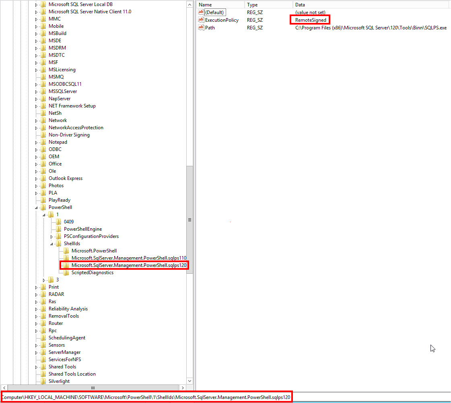451x403 pixels.
Task: Collapse the ShellIds key
Action: (x=52, y=244)
